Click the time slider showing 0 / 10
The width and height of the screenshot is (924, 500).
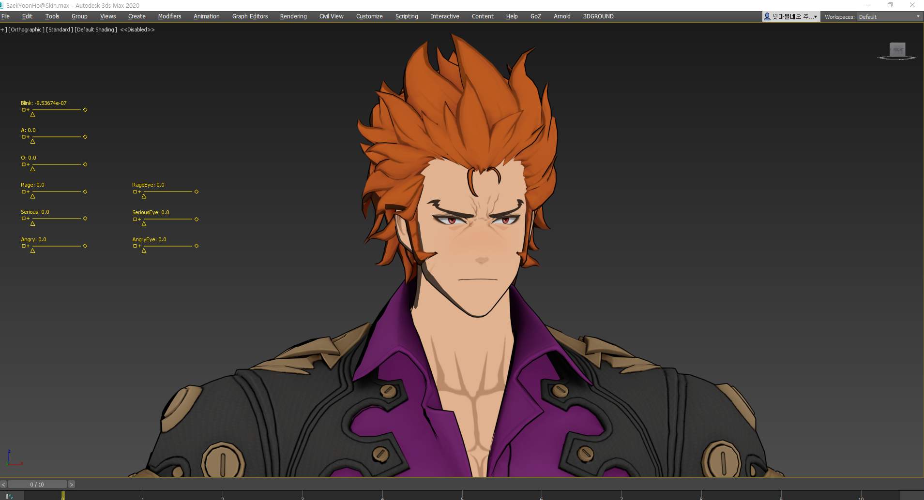pyautogui.click(x=37, y=484)
